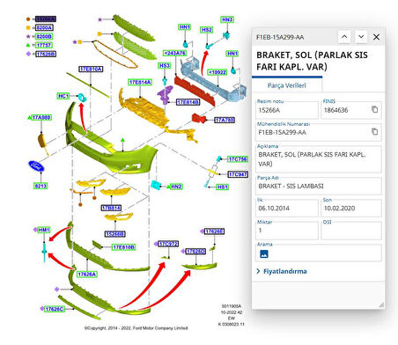Grab the panel resize grip in the corner

[x=381, y=305]
